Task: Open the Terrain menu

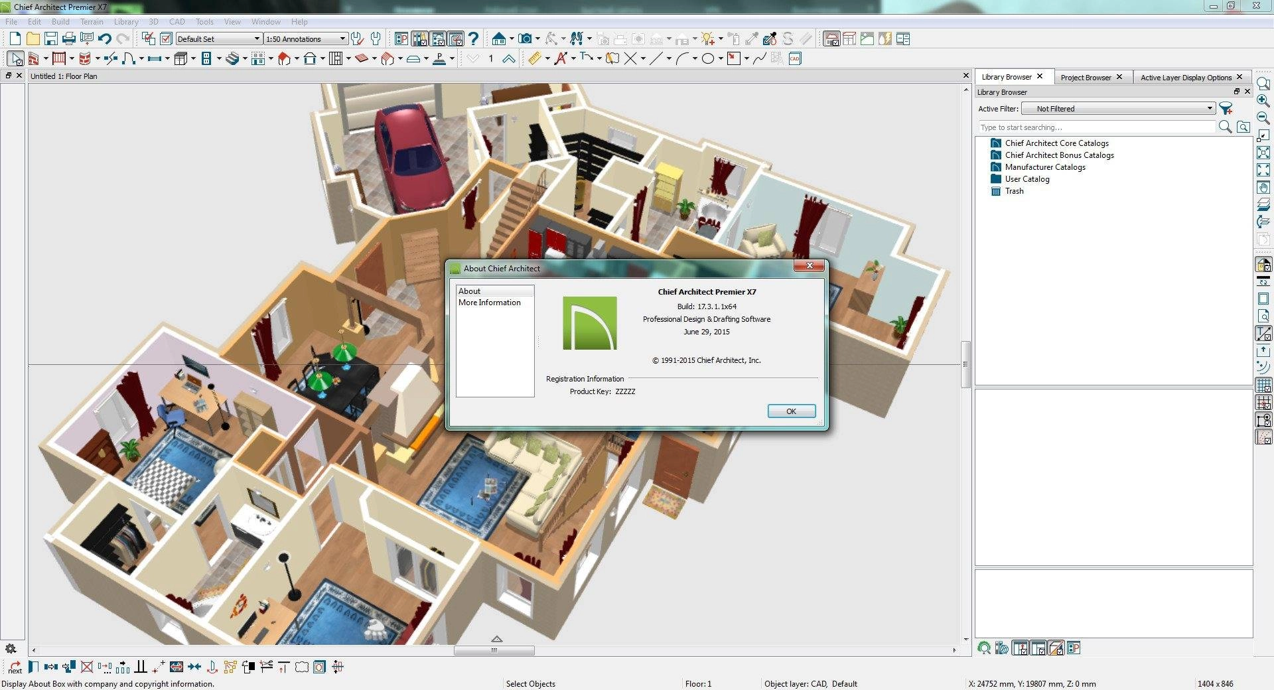Action: [92, 22]
